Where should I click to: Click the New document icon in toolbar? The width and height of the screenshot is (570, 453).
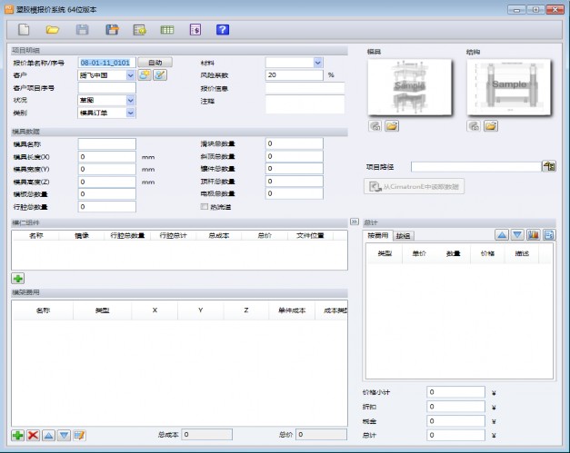25,30
